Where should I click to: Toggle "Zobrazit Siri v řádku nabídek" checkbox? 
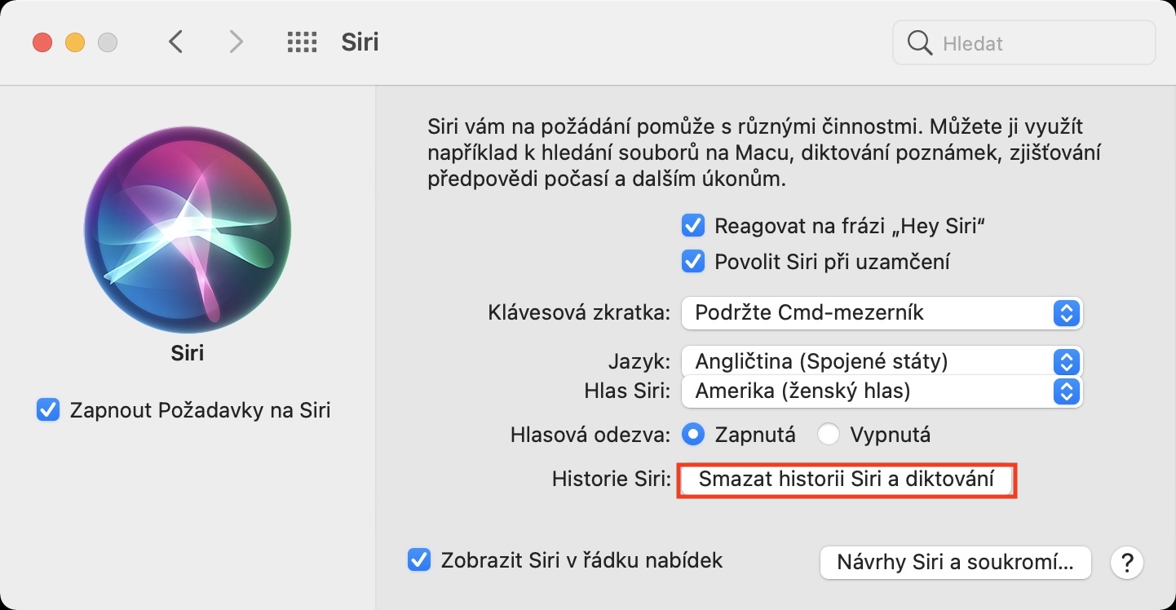pyautogui.click(x=419, y=560)
